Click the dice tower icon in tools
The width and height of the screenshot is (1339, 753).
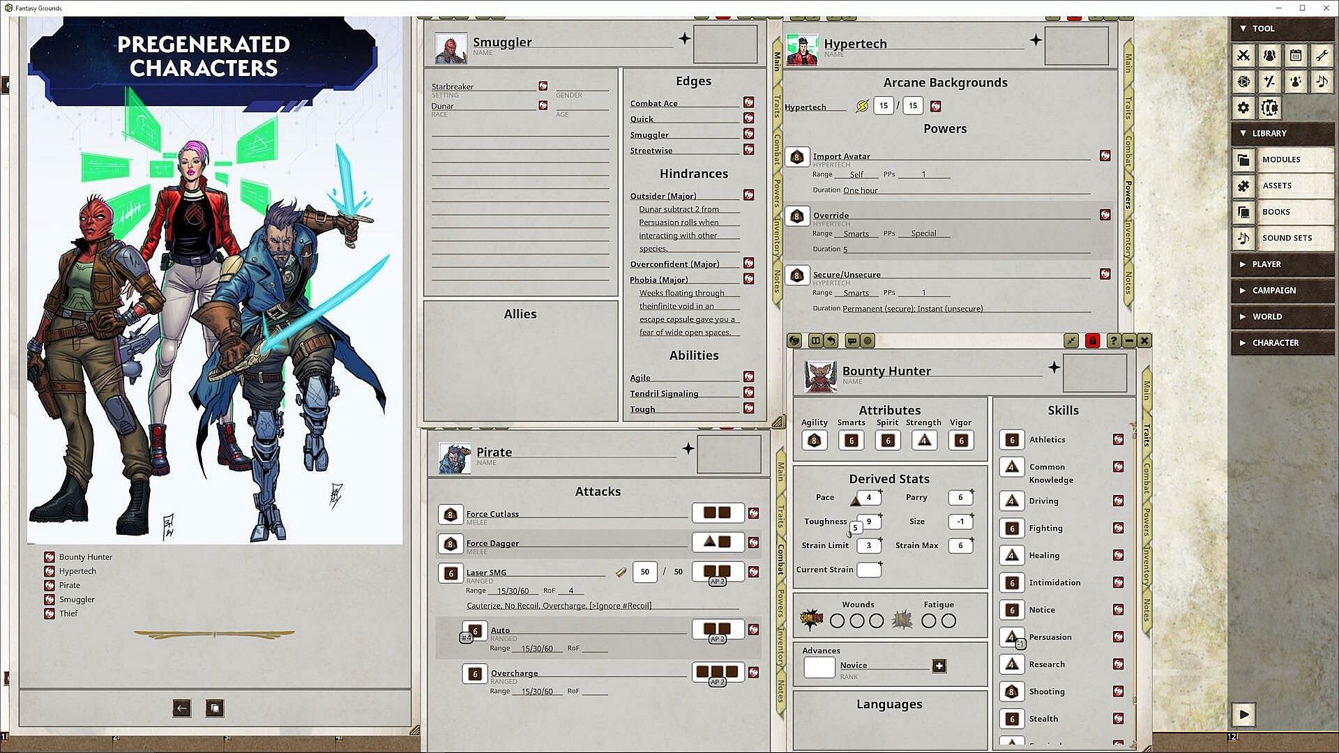(x=1243, y=82)
